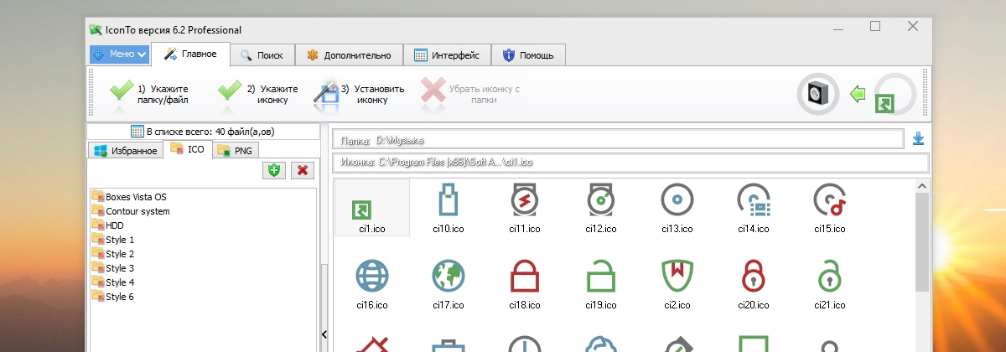Click the speaker folder preview icon

click(817, 95)
